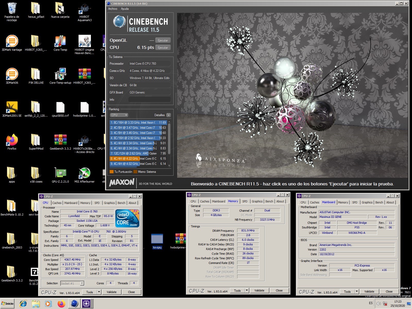Click the brown Mismo Sistema legend swatch
The image size is (412, 309).
(135, 172)
